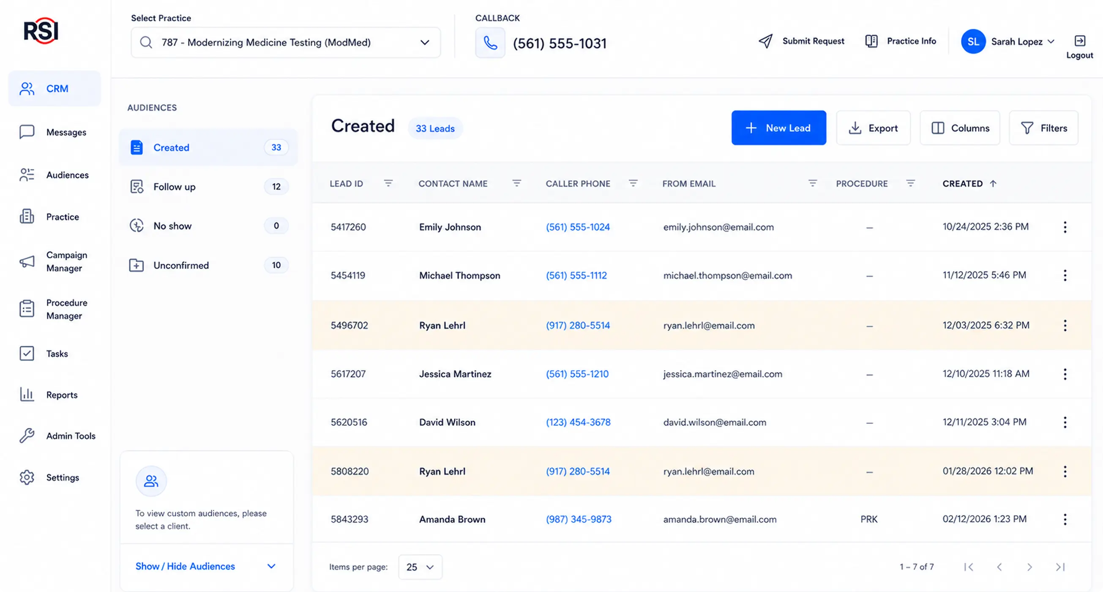Image resolution: width=1103 pixels, height=592 pixels.
Task: Click email emily.johnson@email.com
Action: [x=718, y=227]
